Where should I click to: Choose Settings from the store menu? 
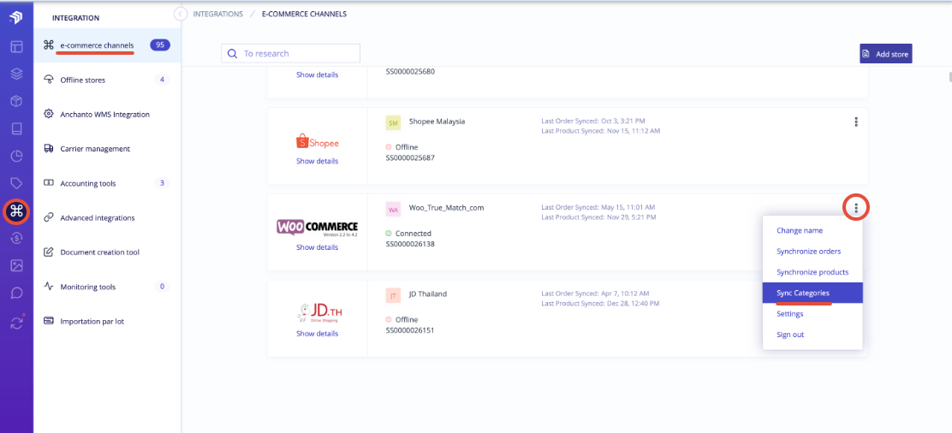[x=812, y=313]
